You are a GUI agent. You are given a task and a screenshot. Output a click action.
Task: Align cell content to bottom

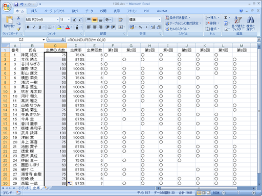tap(100, 19)
